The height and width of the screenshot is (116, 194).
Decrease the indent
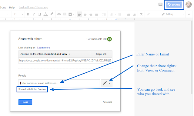click(129, 14)
